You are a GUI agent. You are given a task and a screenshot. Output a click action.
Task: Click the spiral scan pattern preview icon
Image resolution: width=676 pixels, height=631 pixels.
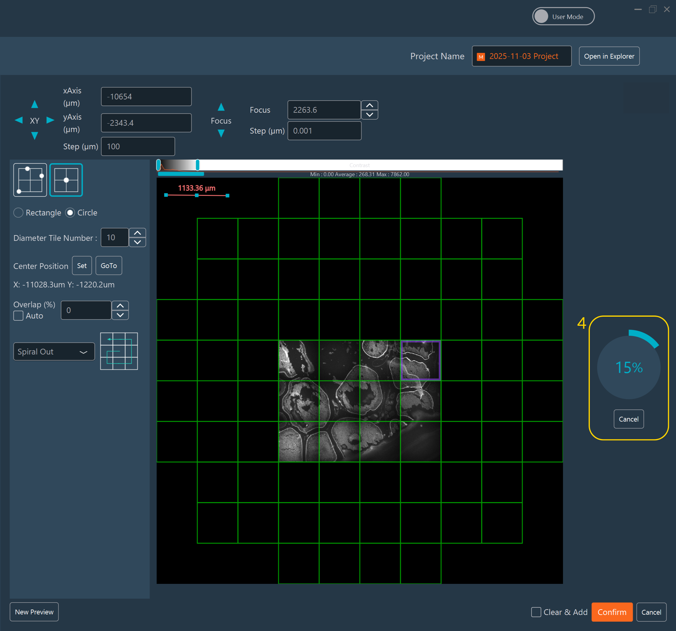coord(119,351)
